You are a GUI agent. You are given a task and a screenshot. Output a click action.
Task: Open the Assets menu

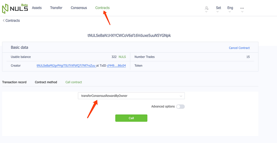37,8
